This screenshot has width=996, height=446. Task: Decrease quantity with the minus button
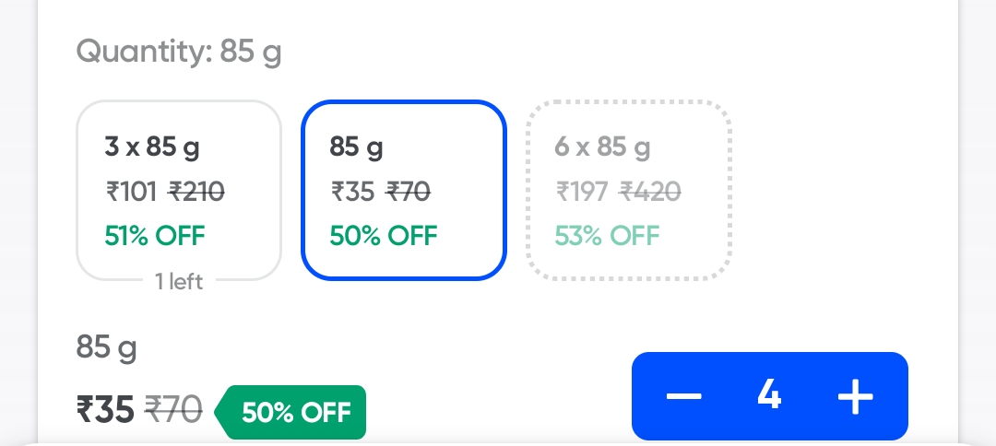pyautogui.click(x=684, y=396)
